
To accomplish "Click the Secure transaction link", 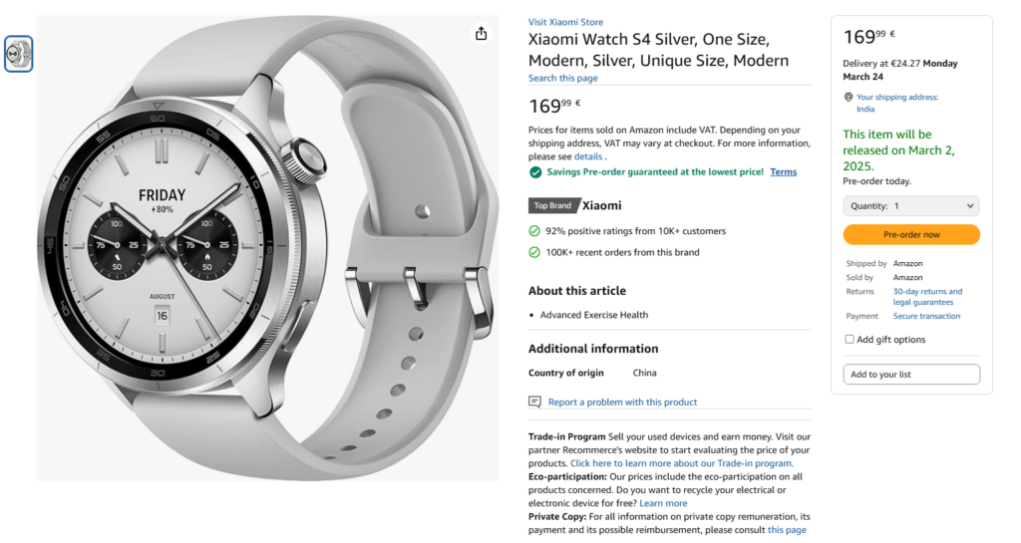I will click(x=926, y=316).
